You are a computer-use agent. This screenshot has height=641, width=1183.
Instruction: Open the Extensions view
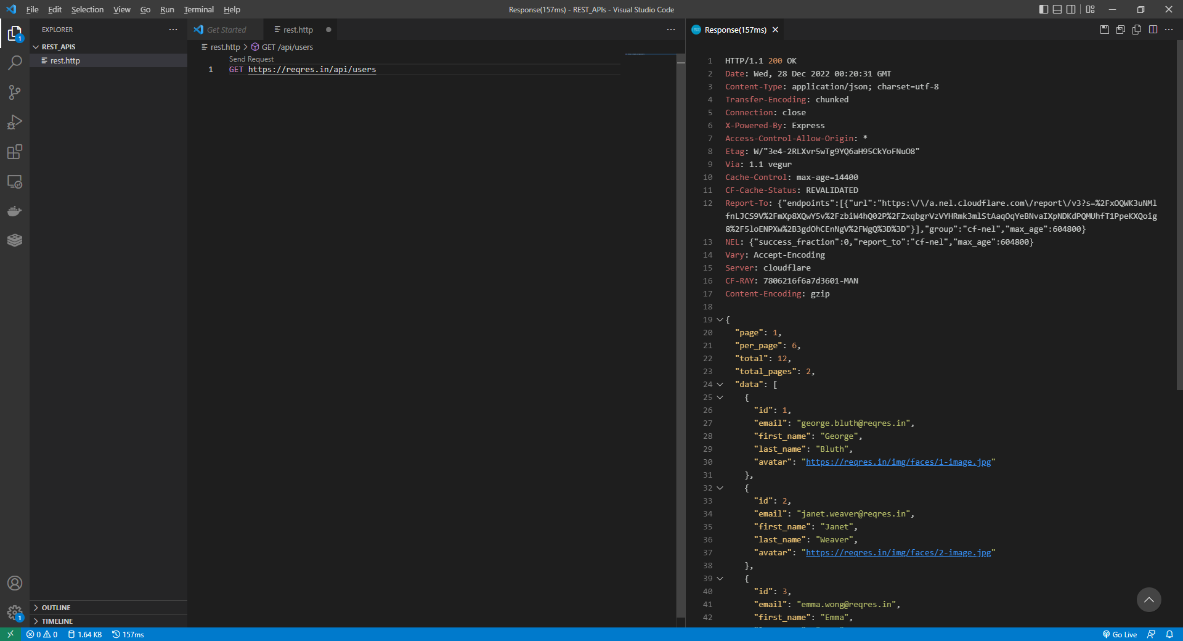point(15,152)
